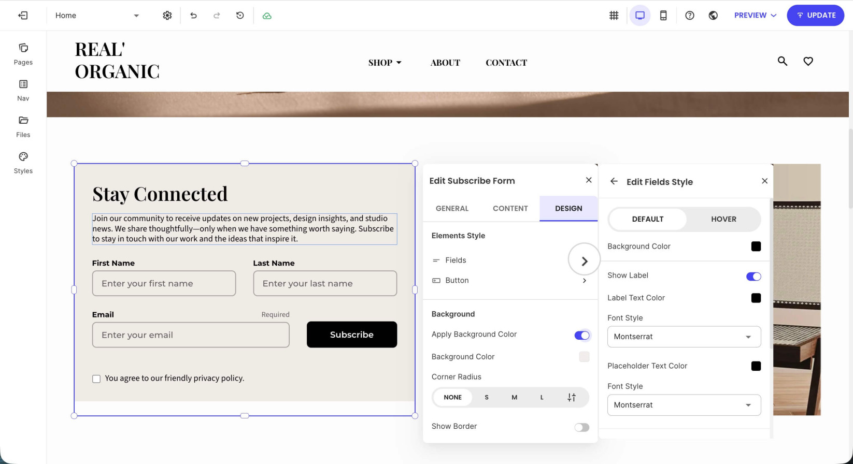
Task: Click the UPDATE button
Action: tap(815, 16)
